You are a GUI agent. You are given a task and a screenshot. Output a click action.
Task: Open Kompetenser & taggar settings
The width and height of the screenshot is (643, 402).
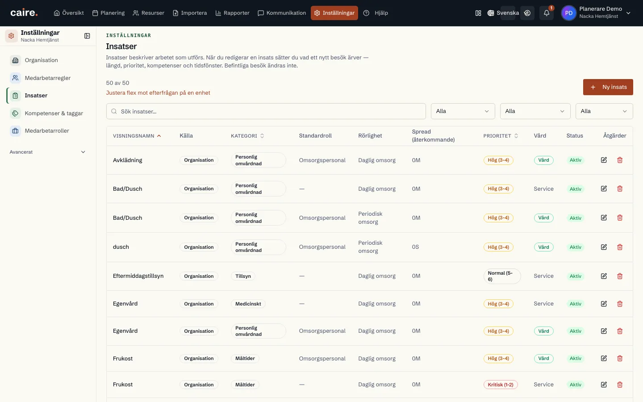tap(48, 113)
